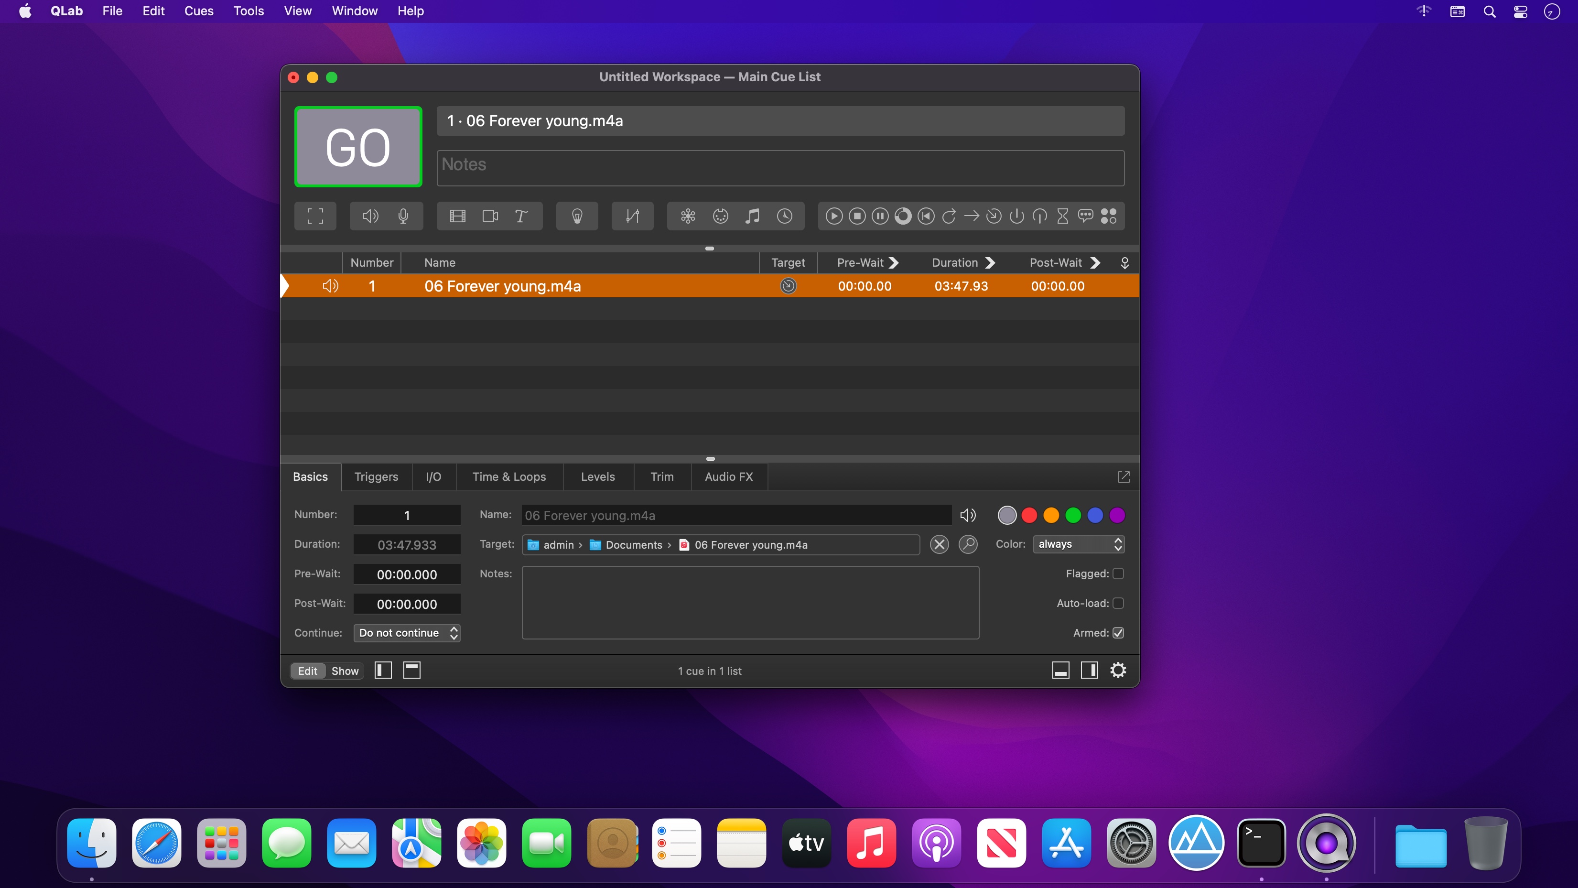Switch to the Time & Loops tab
The height and width of the screenshot is (888, 1578).
coord(508,477)
